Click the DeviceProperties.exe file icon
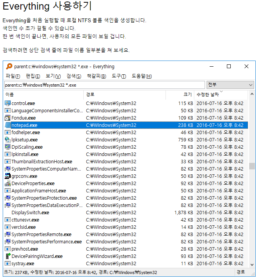 [8, 184]
